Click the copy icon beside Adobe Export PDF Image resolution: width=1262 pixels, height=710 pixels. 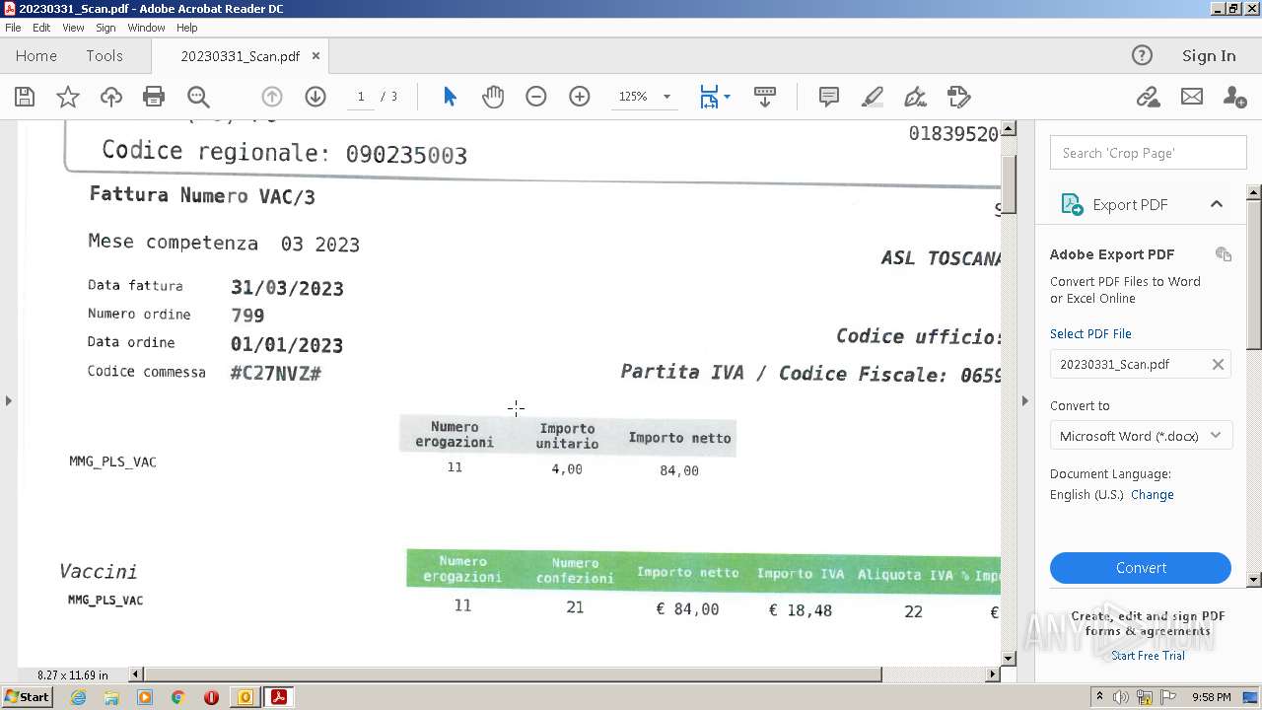click(1224, 254)
